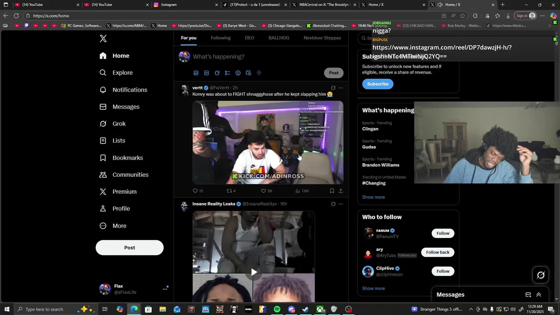Schedule the post with calendar icon
The height and width of the screenshot is (315, 560).
point(248,73)
